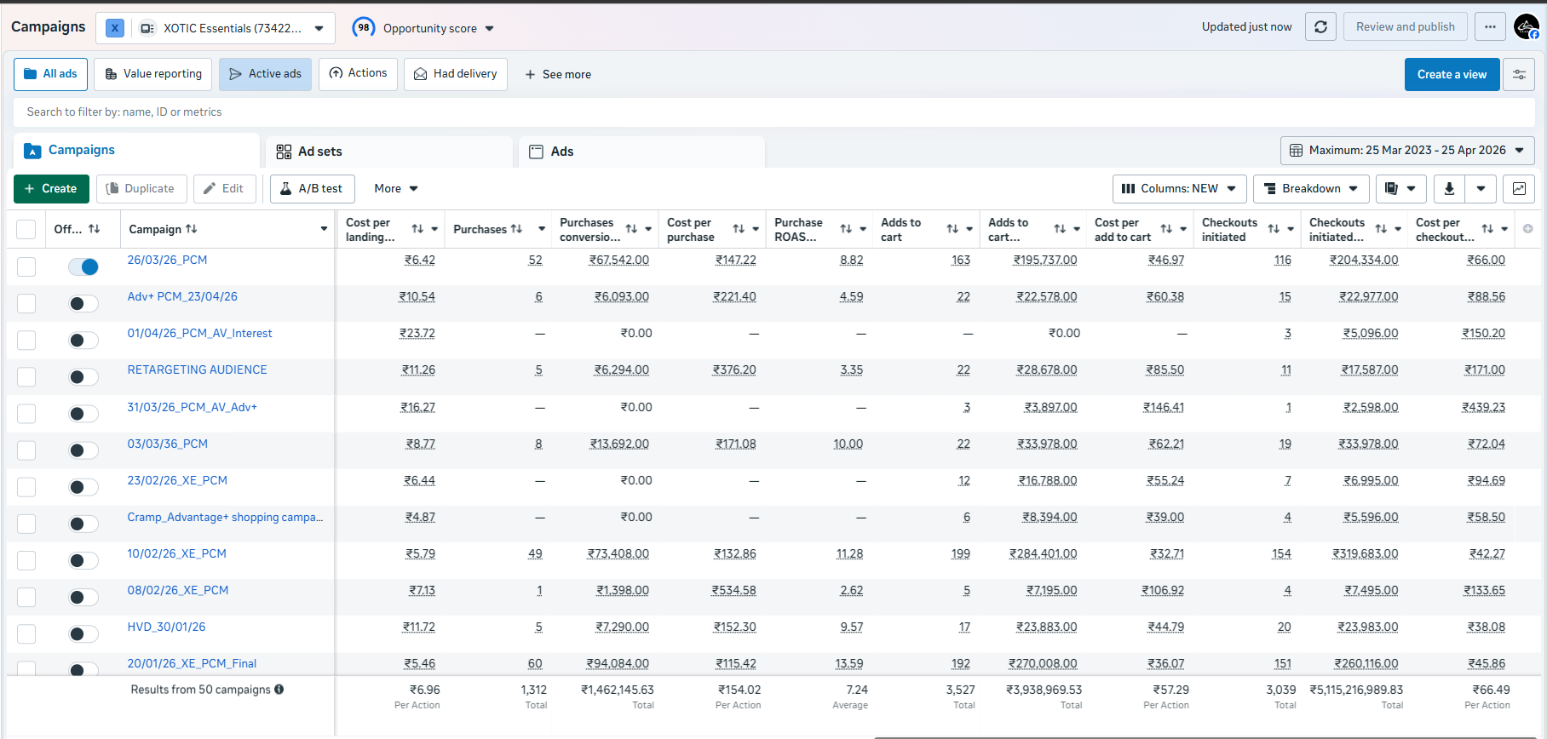The height and width of the screenshot is (739, 1547).
Task: Open the Opportunity score 98 indicator
Action: tap(423, 28)
